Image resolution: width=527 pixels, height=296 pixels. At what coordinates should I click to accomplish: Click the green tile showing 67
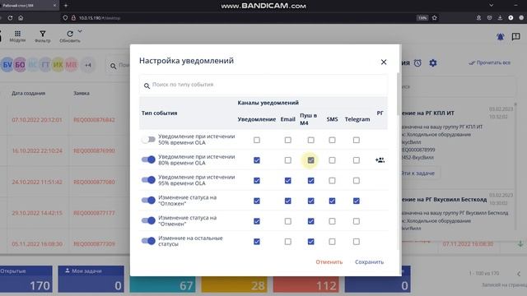pyautogui.click(x=163, y=284)
